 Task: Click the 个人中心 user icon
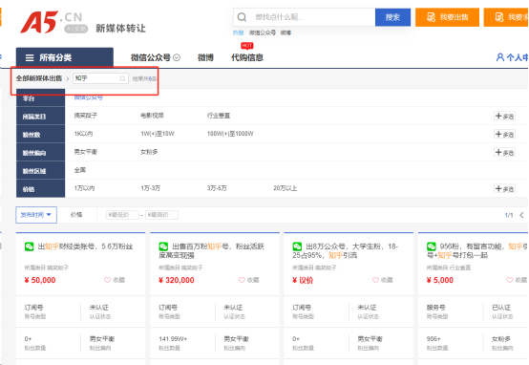tap(500, 57)
